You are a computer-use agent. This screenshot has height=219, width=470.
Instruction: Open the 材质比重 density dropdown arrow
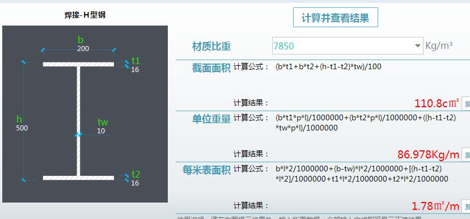tap(417, 46)
